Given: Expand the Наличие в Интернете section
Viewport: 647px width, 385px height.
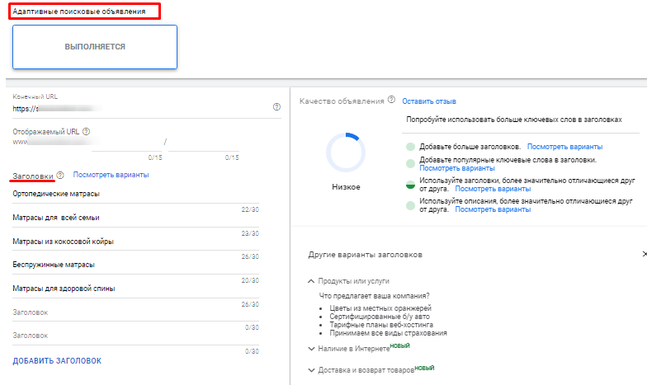Looking at the screenshot, I should pos(311,349).
